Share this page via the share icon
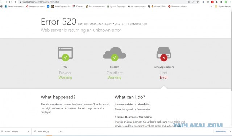 click(193, 2)
